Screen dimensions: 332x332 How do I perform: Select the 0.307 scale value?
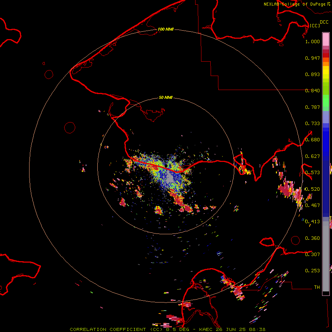pos(312,255)
